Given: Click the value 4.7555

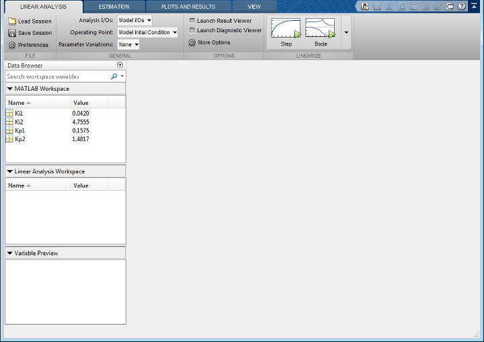Looking at the screenshot, I should coord(81,122).
